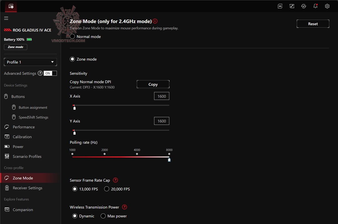Click the Y Axis sensitivity slider handle

click(74, 133)
